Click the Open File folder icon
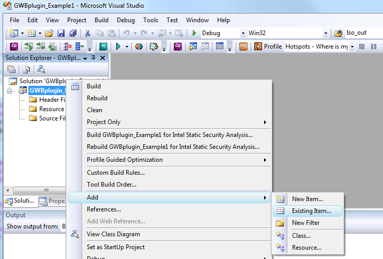 (49, 33)
